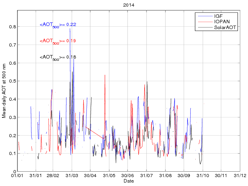Click the blue IGF legend line sample
Screen dimensions: 248x186
[205, 16]
